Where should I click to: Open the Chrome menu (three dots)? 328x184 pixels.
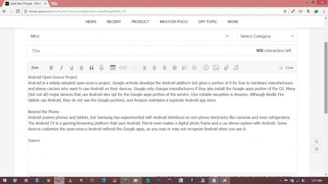coord(324,11)
